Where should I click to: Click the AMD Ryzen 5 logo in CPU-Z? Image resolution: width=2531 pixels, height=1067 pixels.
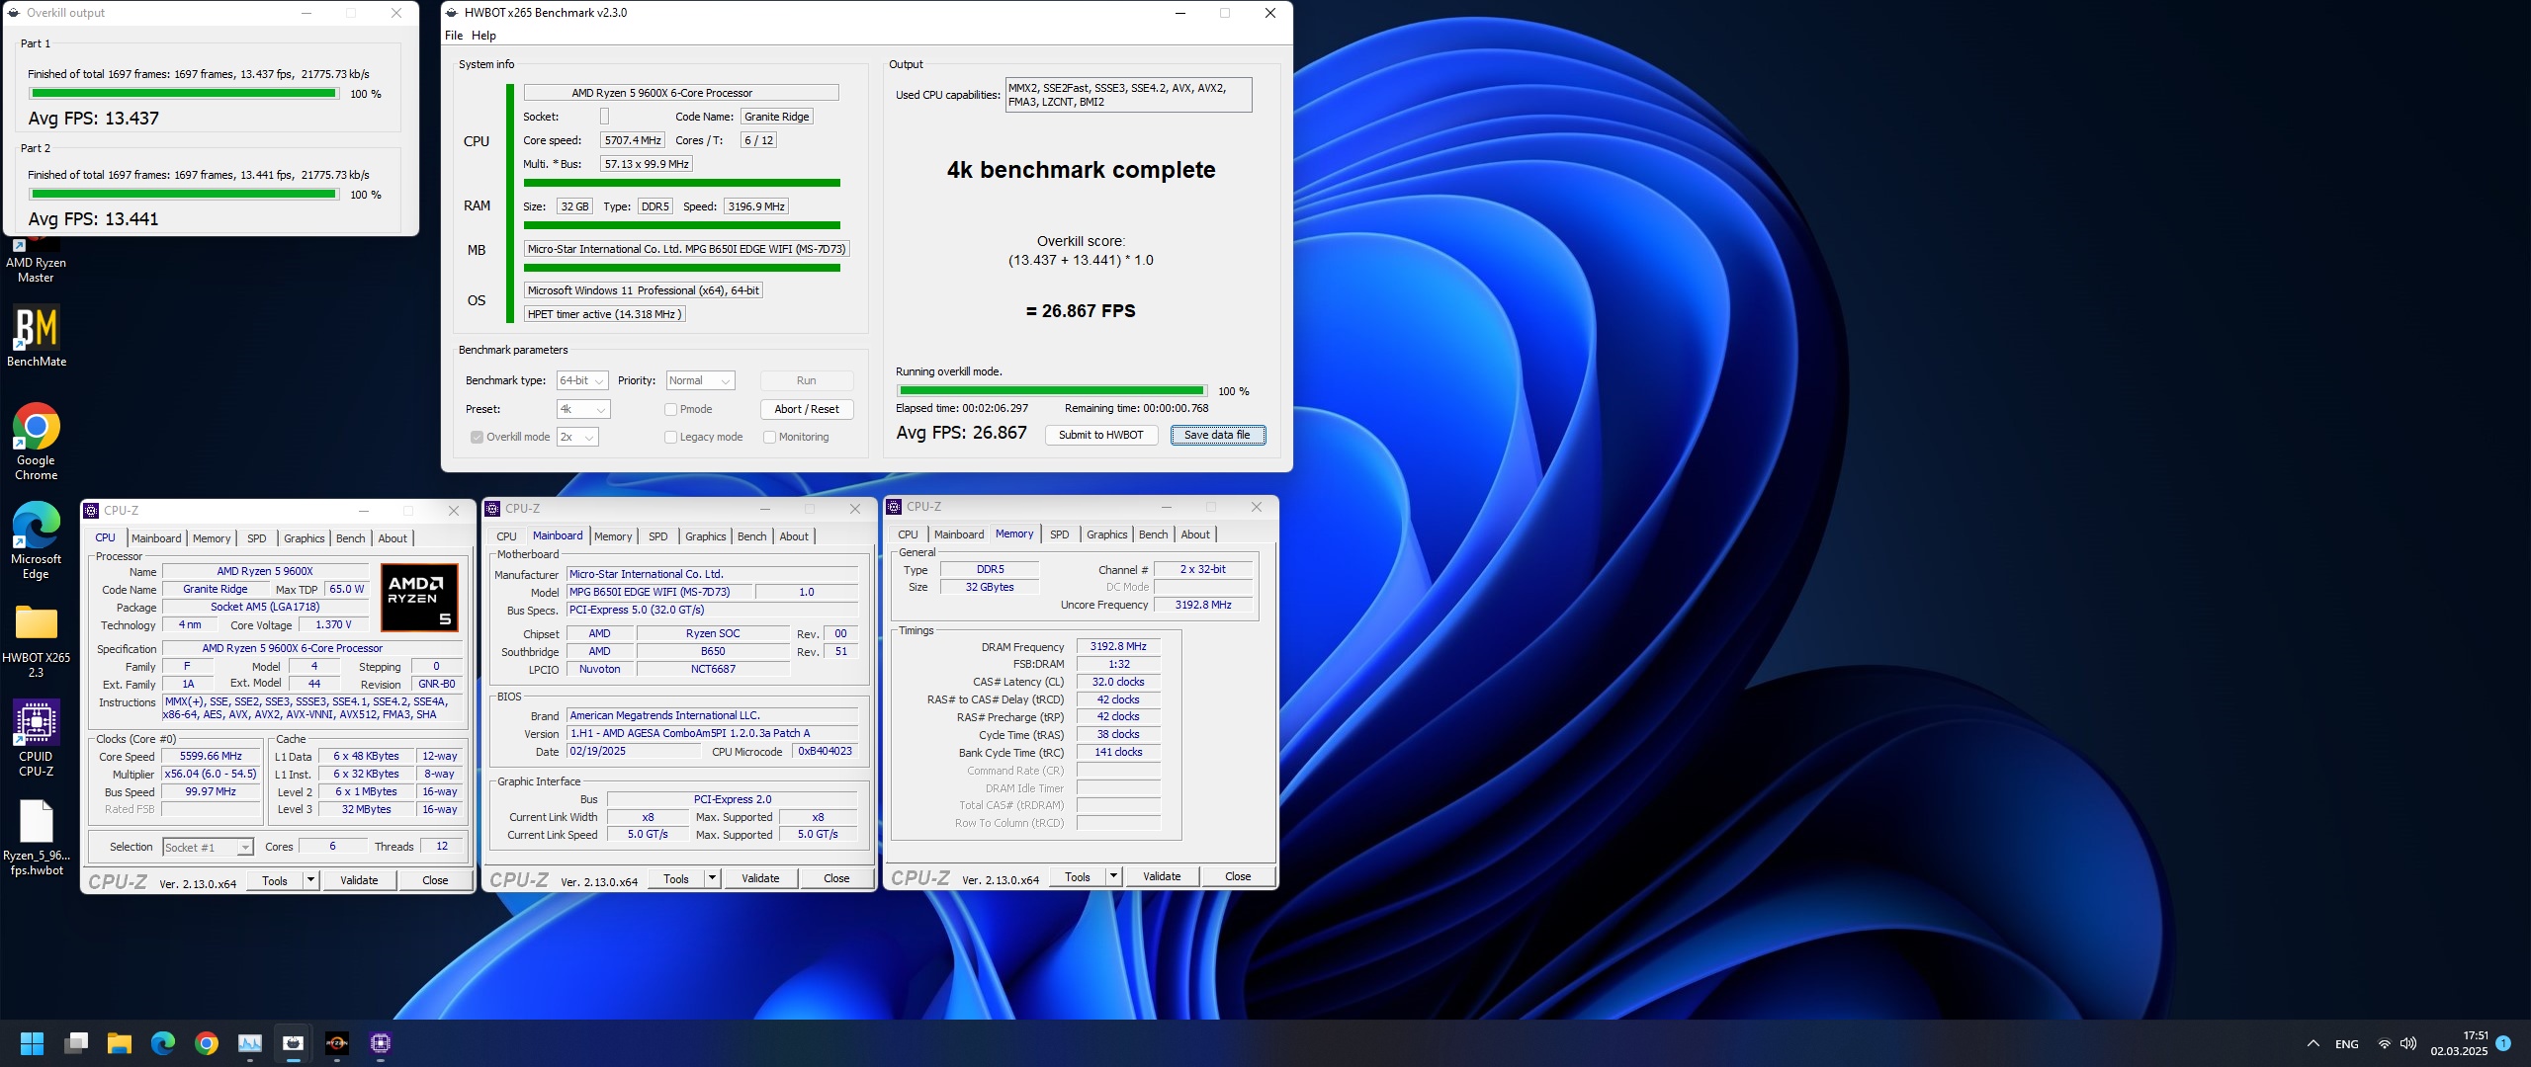(420, 597)
